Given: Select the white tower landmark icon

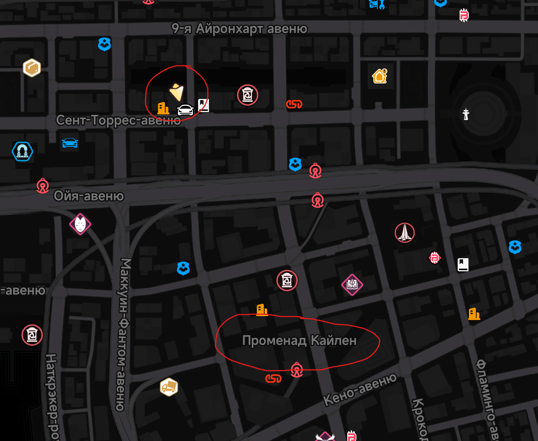Looking at the screenshot, I should pos(466,114).
